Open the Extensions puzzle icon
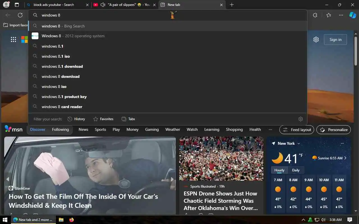 click(x=315, y=15)
